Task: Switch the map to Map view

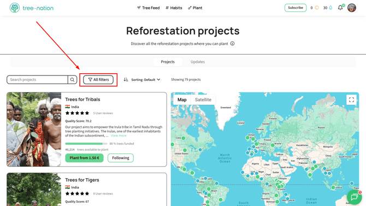Action: pos(182,100)
